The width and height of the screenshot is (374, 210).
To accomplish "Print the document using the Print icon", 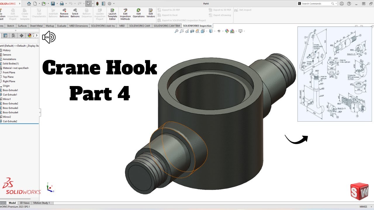I will (62, 3).
